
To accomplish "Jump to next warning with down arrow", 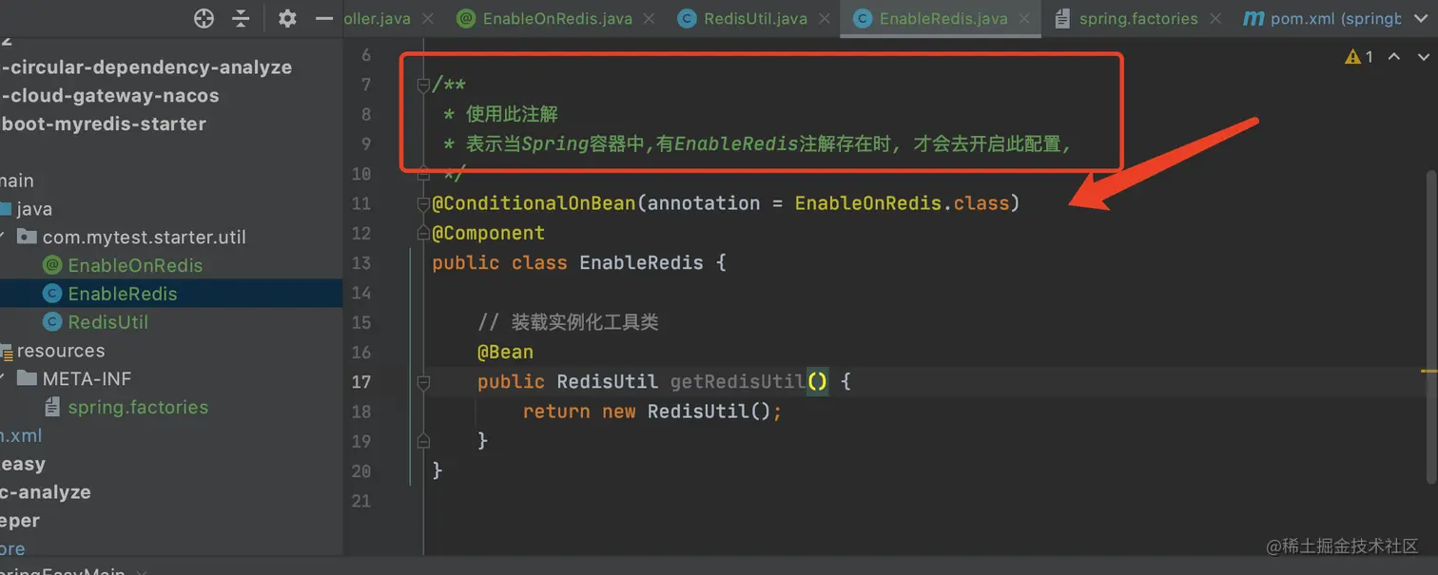I will pos(1422,56).
